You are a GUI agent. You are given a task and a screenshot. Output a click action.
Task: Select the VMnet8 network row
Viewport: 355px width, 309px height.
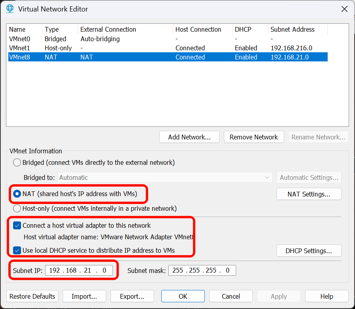point(168,57)
